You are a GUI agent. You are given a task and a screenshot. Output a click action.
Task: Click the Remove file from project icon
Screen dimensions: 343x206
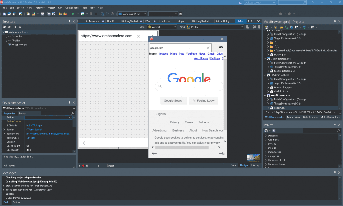(65, 14)
